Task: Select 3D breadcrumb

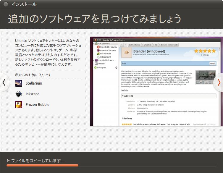Action: click(x=156, y=45)
